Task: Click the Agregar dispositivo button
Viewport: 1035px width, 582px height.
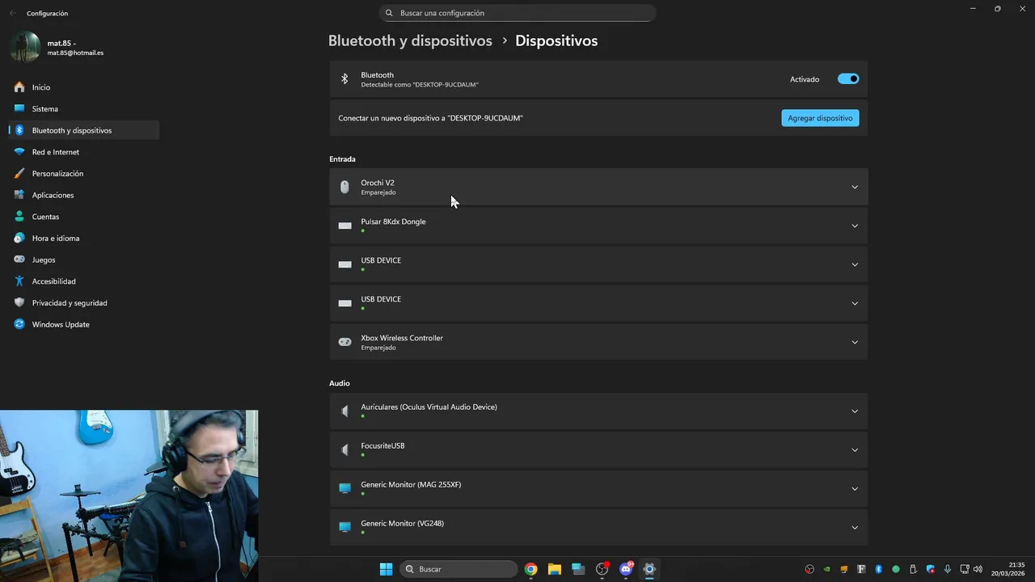Action: 820,118
